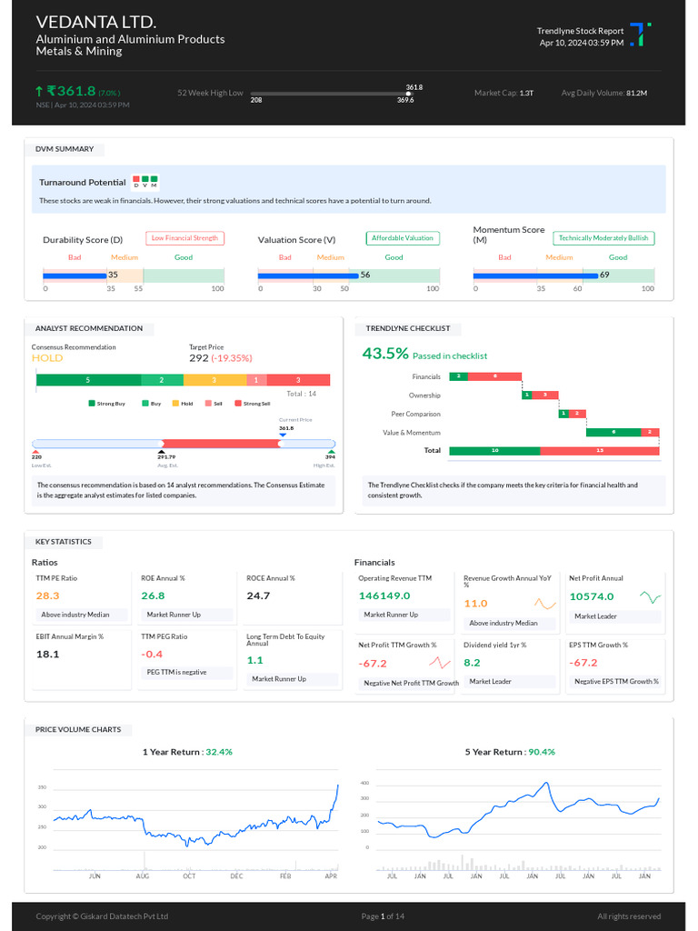
Task: Click the stock price ₹361.8
Action: coord(71,91)
